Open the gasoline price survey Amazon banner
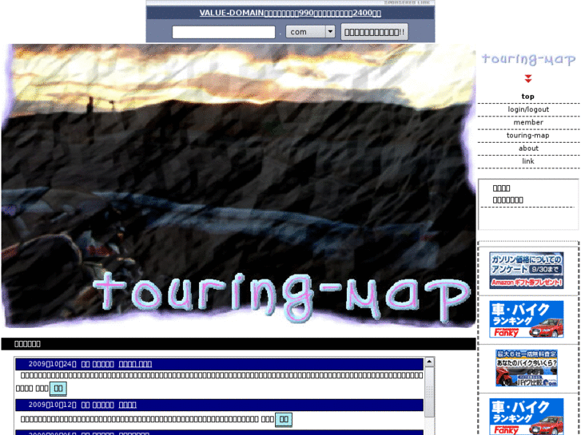 (x=526, y=271)
